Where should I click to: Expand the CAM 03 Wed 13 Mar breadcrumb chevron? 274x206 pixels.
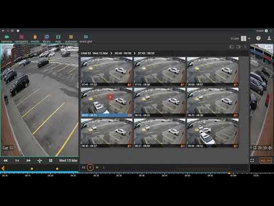click(x=111, y=53)
